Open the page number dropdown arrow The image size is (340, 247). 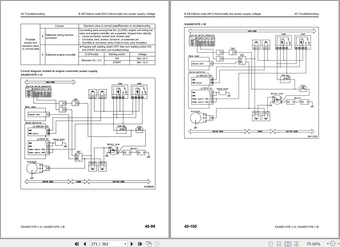coord(125,244)
